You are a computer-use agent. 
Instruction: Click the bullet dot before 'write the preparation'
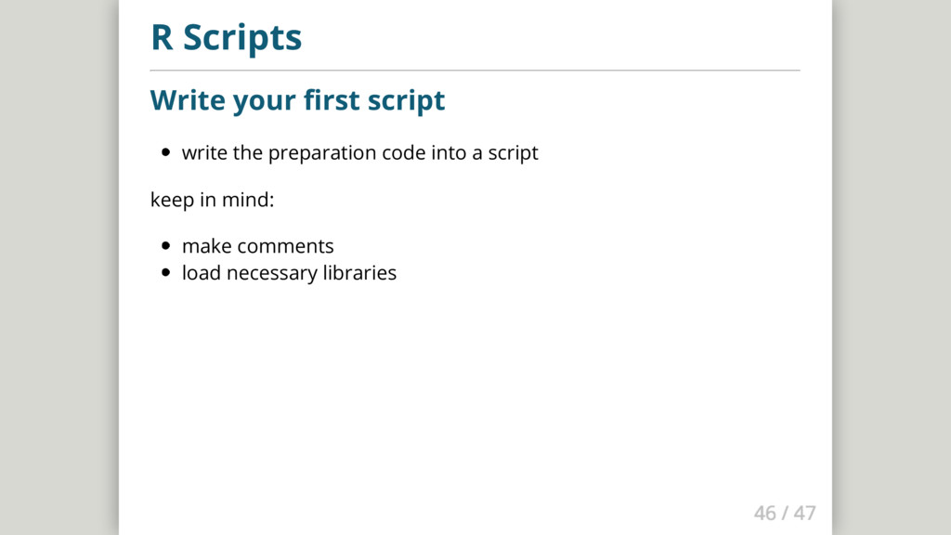coord(165,153)
